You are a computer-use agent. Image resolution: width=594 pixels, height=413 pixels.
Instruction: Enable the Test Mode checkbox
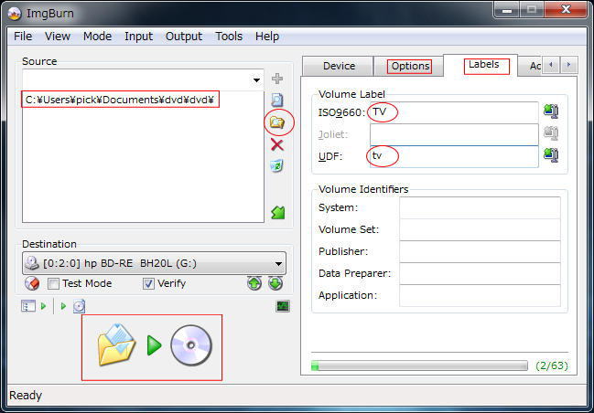pos(53,283)
